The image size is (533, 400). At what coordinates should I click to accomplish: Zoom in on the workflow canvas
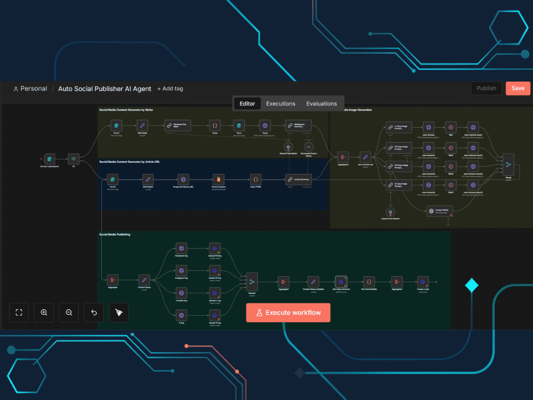point(44,312)
